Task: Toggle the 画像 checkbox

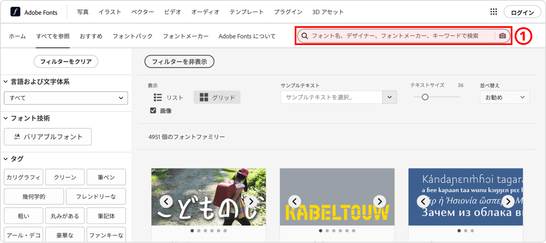Action: point(153,110)
